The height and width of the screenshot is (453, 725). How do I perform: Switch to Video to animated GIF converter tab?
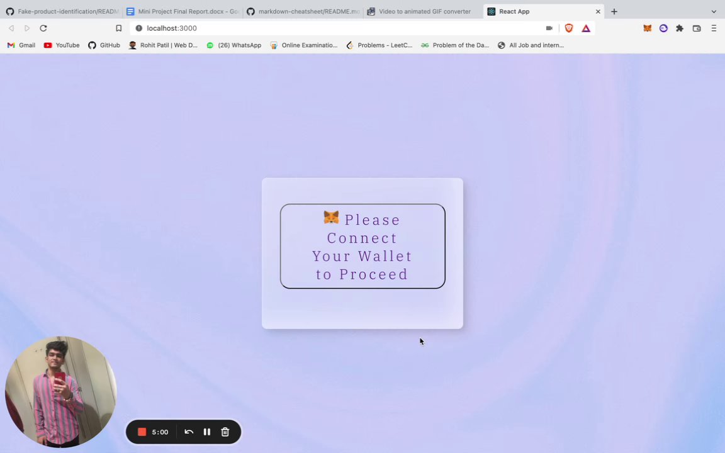pyautogui.click(x=423, y=11)
